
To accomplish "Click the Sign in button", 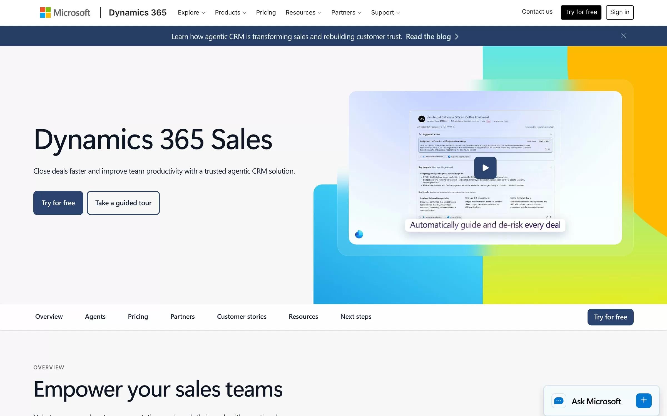I will tap(619, 12).
